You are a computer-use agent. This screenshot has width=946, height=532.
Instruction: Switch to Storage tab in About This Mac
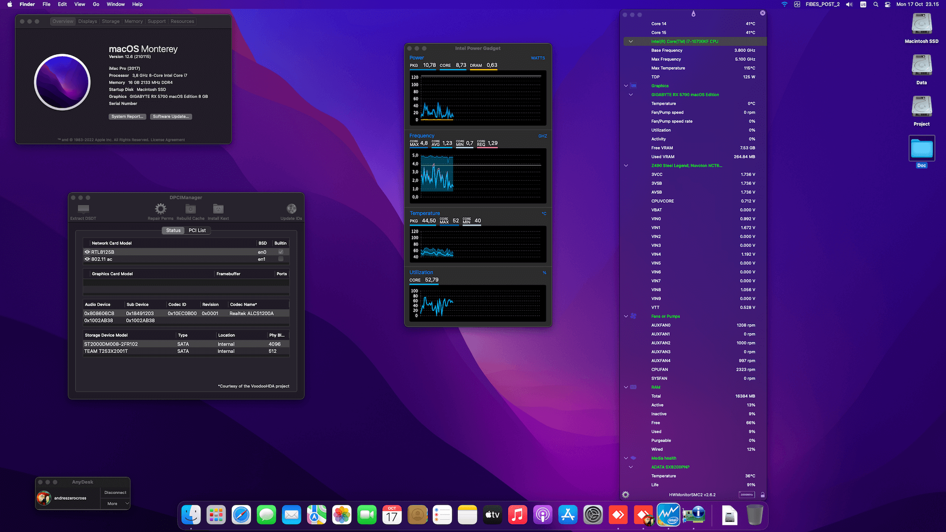111,21
